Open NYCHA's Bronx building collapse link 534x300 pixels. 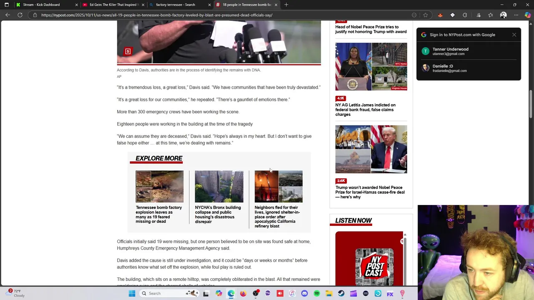[218, 214]
